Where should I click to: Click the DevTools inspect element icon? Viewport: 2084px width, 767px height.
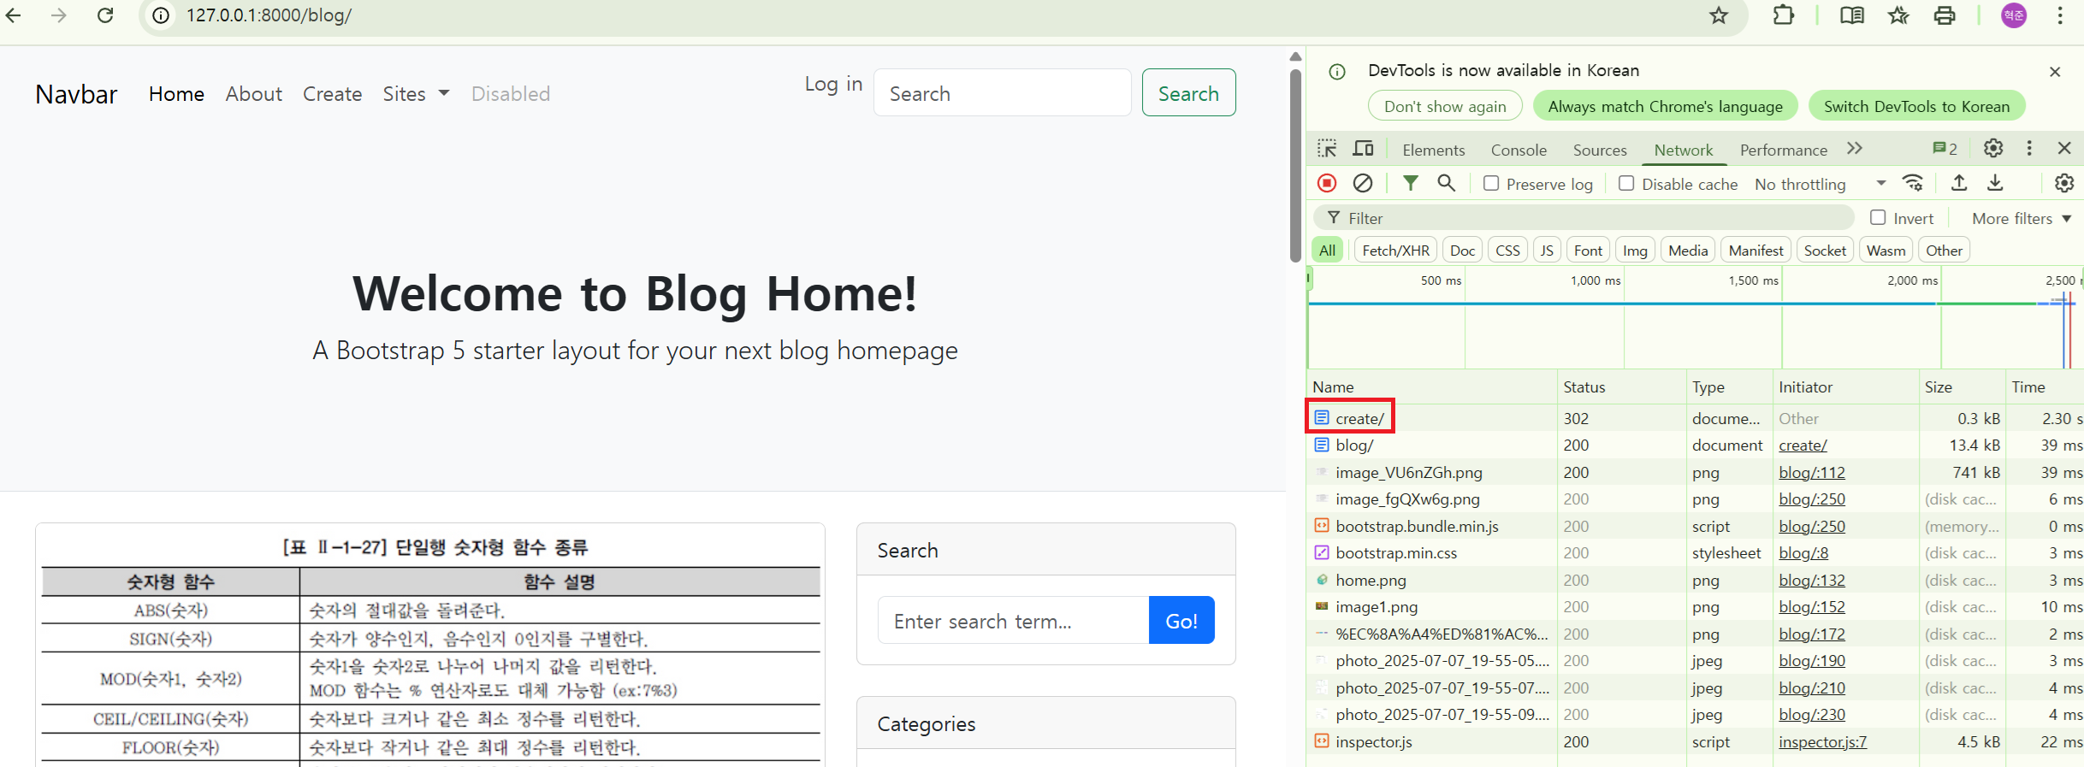point(1327,149)
